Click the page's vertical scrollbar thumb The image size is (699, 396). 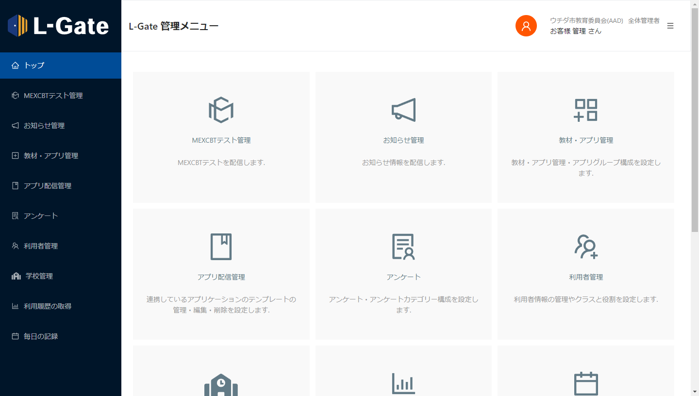695,119
